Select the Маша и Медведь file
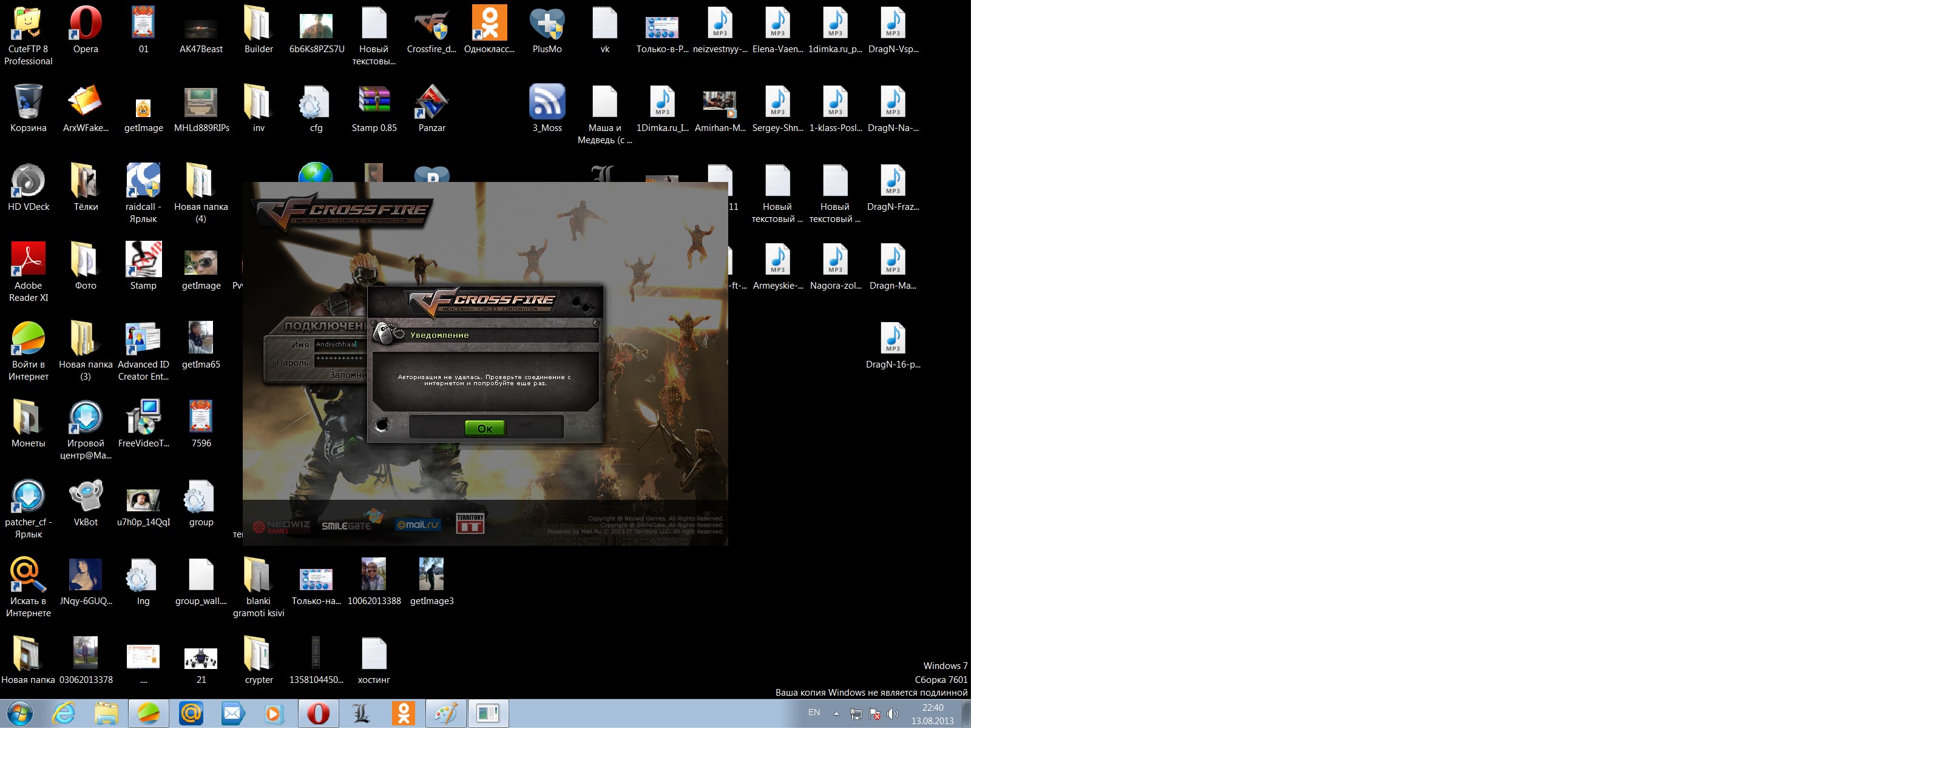 pos(604,115)
